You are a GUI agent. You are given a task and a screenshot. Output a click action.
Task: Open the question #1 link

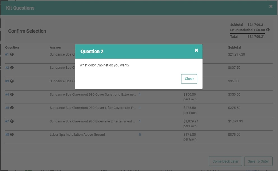(7, 54)
